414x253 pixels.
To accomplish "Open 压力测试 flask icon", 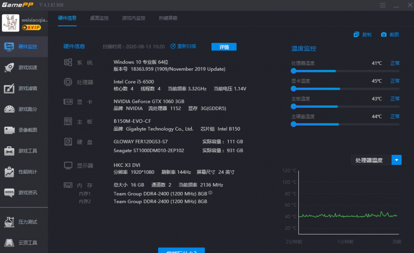I will tap(9, 222).
